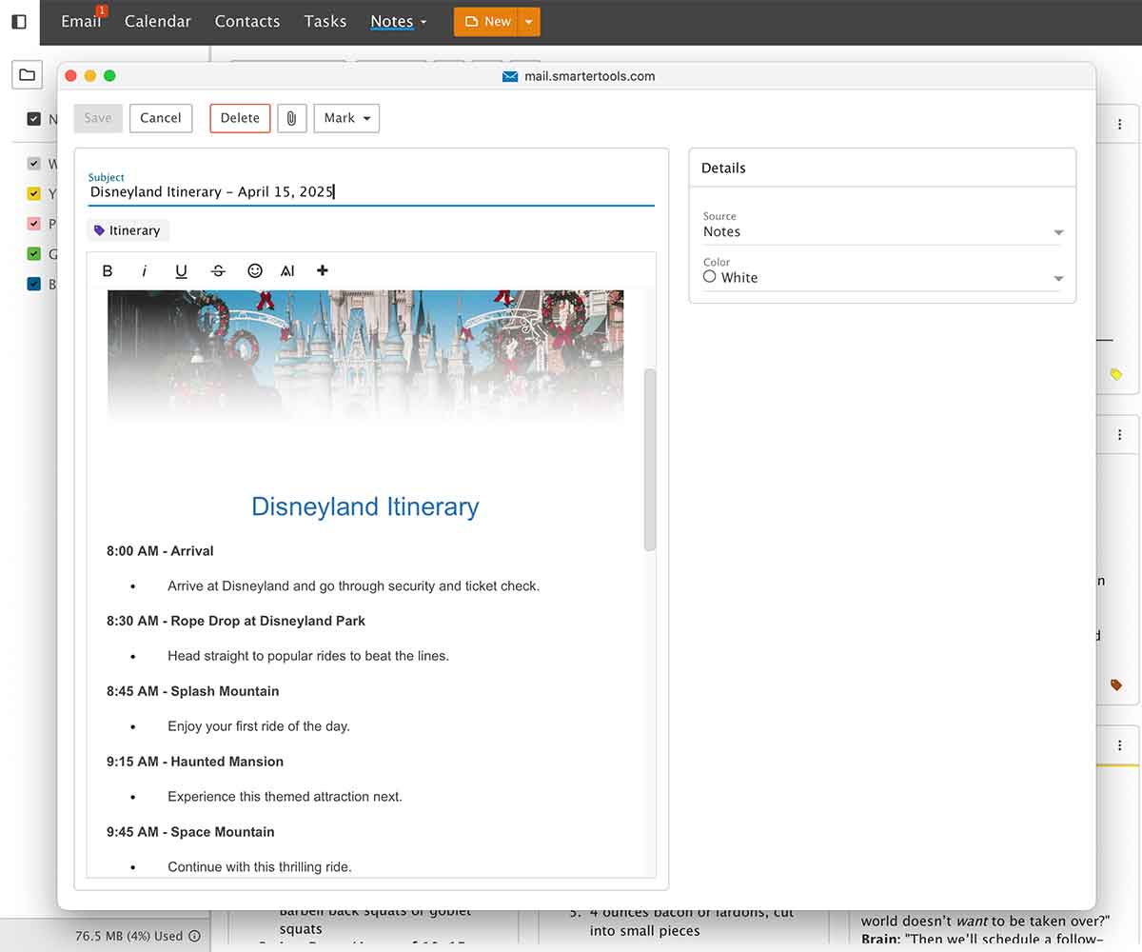Screen dimensions: 1142x952
Task: Click the '8:00 AM - Arrival' line
Action: pos(160,551)
